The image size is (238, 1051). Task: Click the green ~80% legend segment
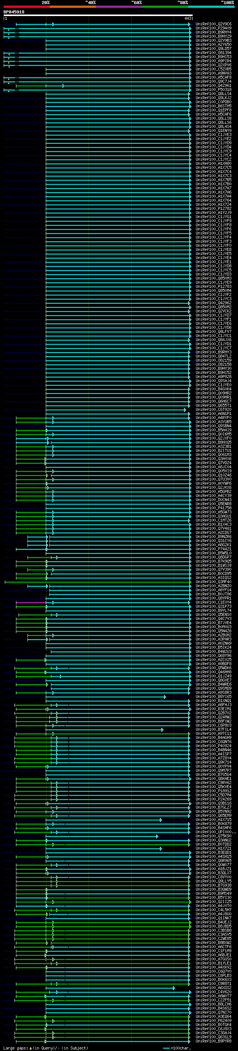coord(165,7)
